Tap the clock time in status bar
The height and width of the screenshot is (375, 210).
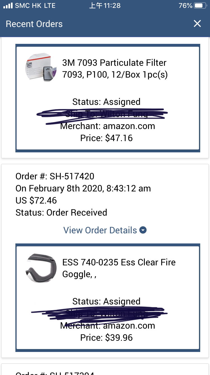[x=105, y=6]
